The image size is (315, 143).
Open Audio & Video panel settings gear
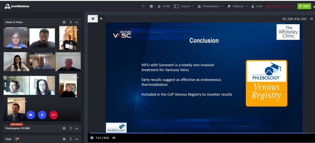click(64, 22)
